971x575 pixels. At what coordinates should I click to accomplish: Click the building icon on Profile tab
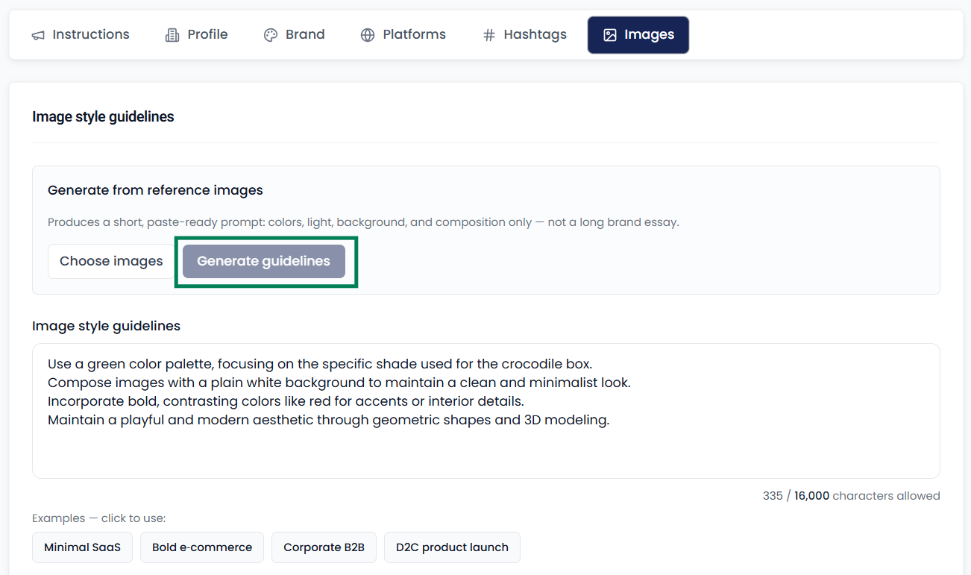click(x=172, y=35)
